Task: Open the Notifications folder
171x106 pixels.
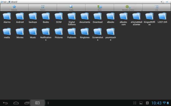Action: click(x=46, y=34)
